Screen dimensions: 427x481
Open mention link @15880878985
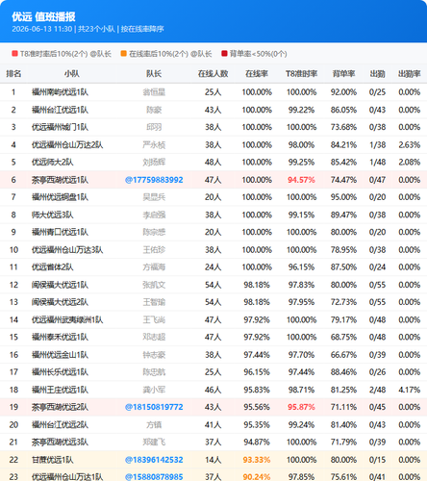[x=154, y=477]
